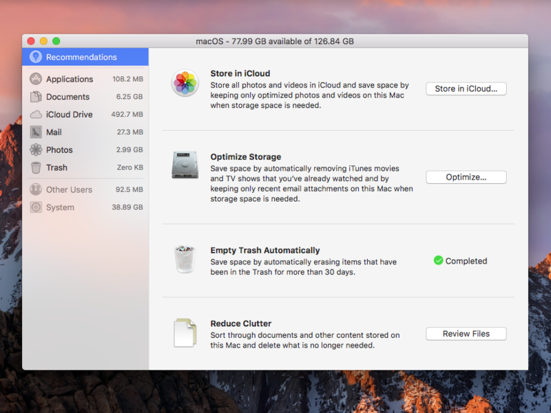Screen dimensions: 551x413
Task: Click the Reduce Clutter description text
Action: click(305, 340)
